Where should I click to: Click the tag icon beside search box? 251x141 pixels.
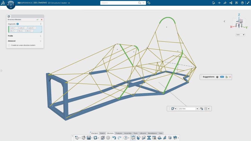coord(149,3)
